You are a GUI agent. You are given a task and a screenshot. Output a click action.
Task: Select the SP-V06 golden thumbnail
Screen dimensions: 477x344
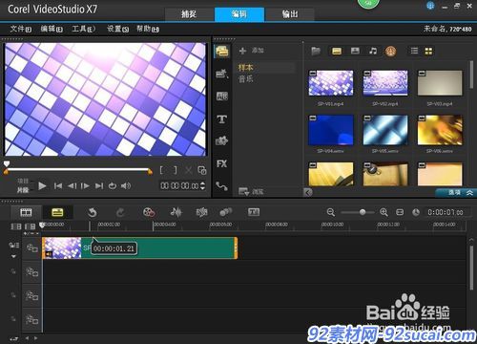click(440, 130)
